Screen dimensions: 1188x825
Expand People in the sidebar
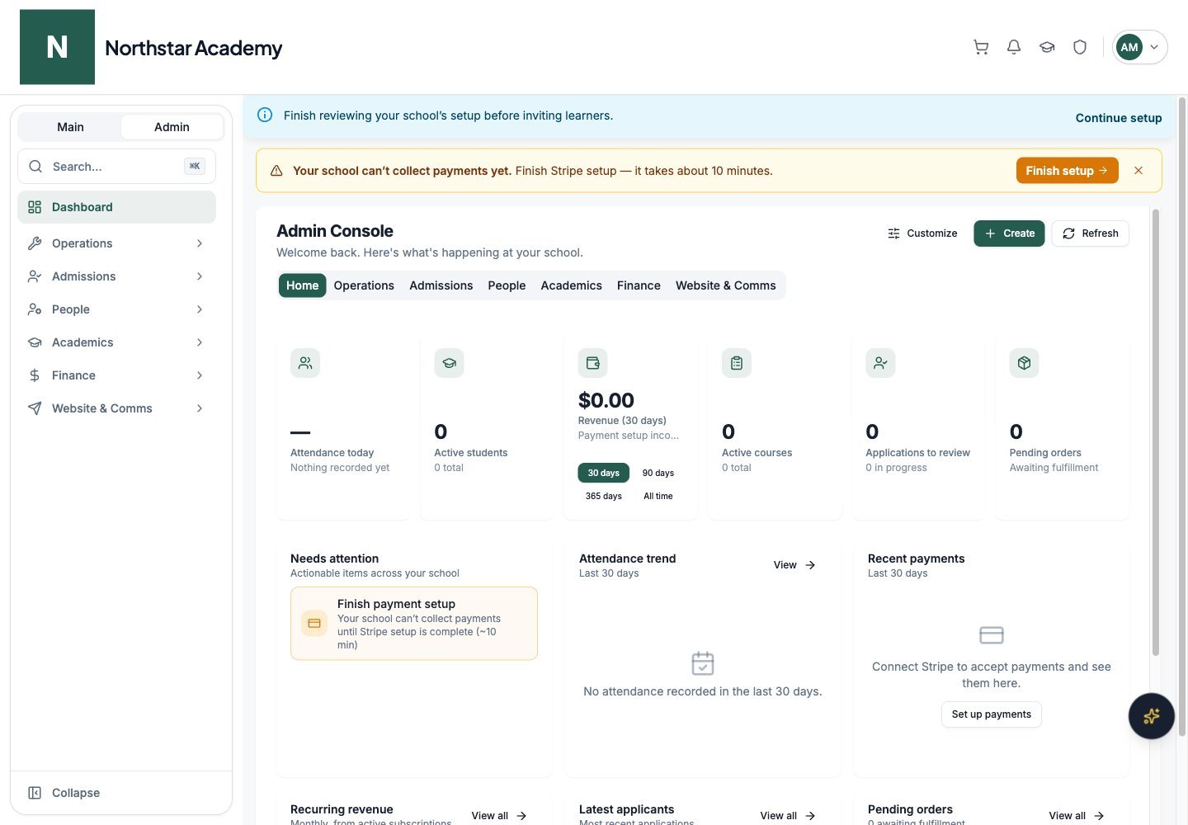(x=116, y=309)
